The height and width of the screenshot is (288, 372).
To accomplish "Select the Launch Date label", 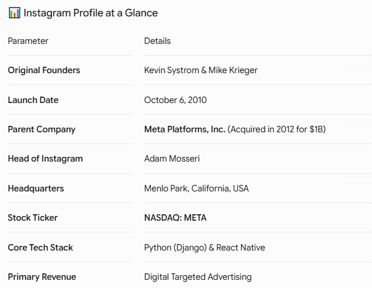I will [x=33, y=100].
